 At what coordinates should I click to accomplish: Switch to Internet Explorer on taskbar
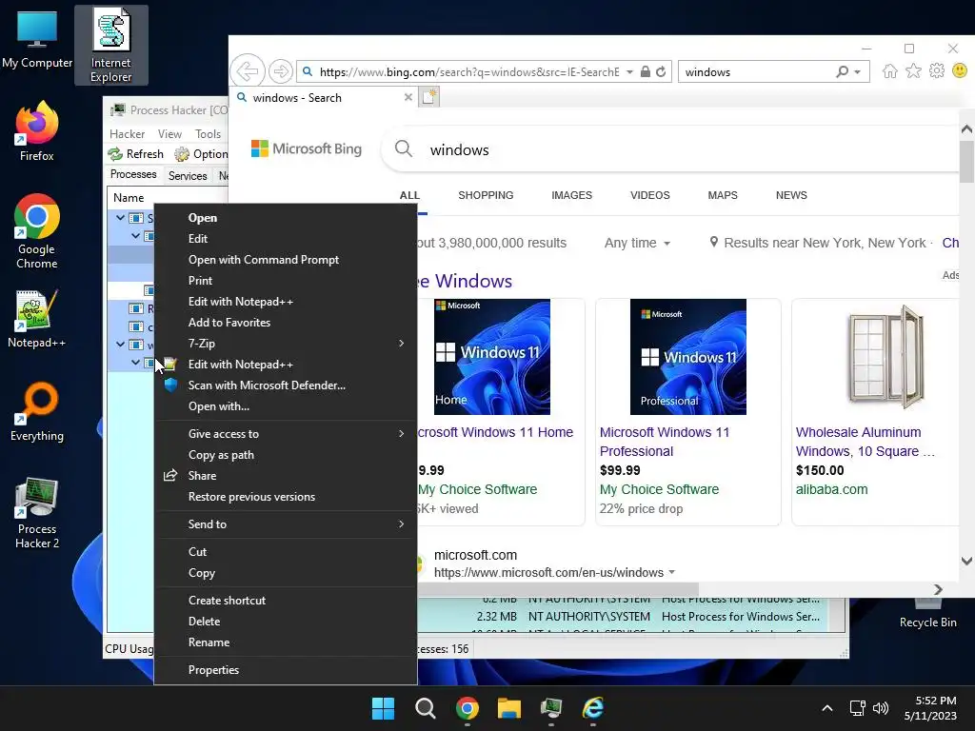tap(592, 708)
